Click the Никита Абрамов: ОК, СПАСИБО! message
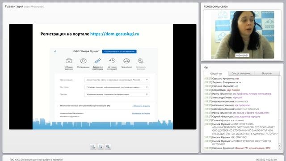 tap(226, 137)
